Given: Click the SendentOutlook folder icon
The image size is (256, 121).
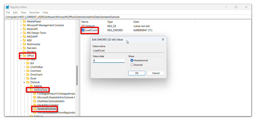Looking at the screenshot, I should tap(35, 109).
